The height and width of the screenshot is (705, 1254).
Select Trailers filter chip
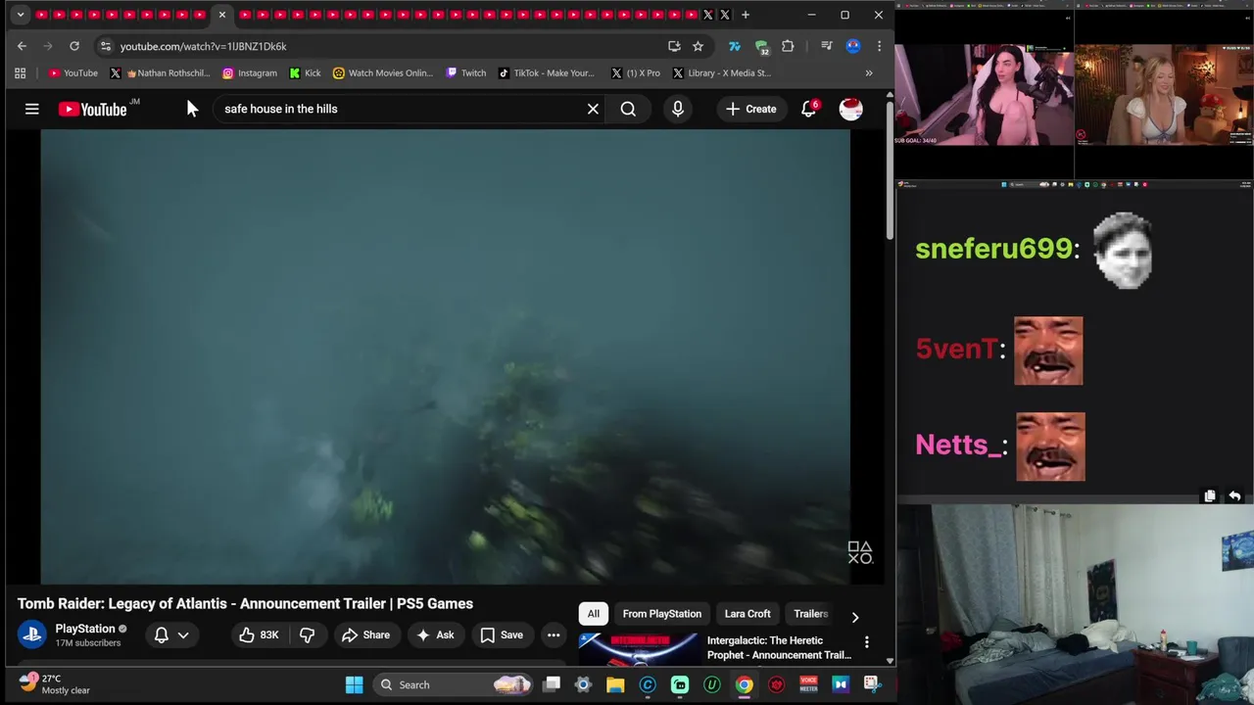point(810,613)
